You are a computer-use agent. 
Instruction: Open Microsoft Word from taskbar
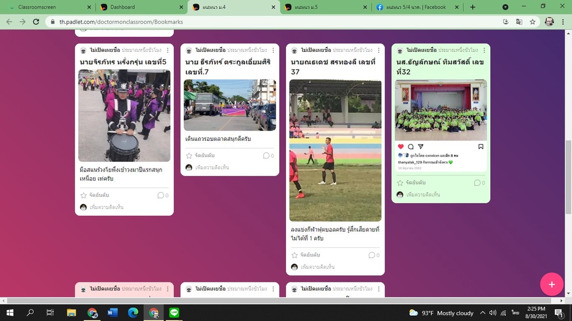112,312
